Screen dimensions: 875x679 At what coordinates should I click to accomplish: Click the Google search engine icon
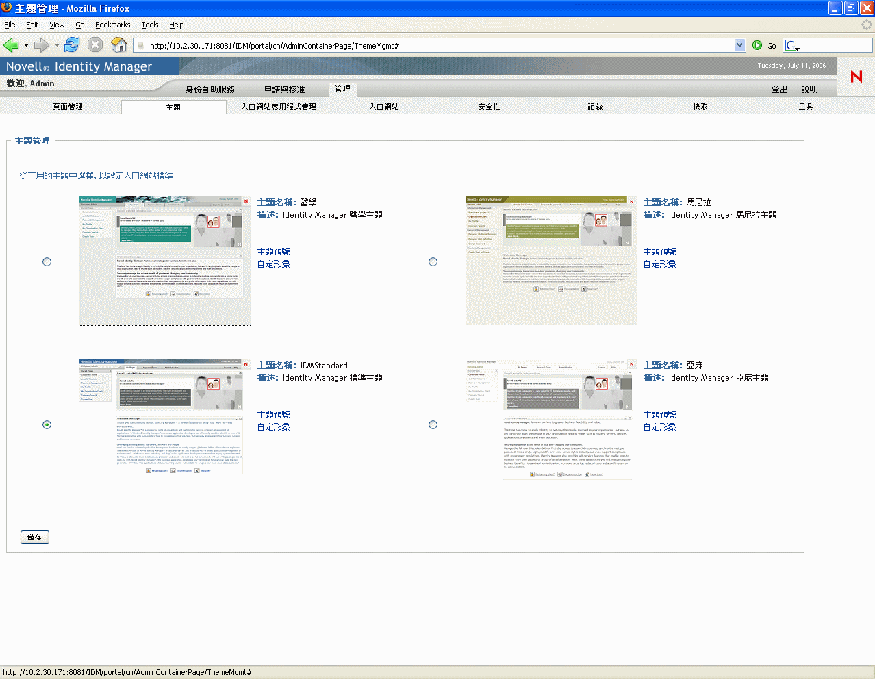[792, 45]
